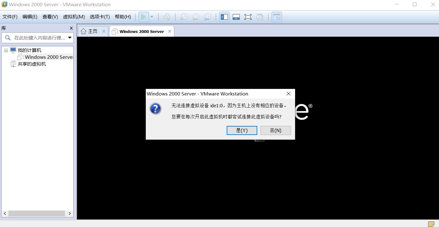The width and height of the screenshot is (439, 227).
Task: Power on the virtual machine
Action: click(143, 16)
